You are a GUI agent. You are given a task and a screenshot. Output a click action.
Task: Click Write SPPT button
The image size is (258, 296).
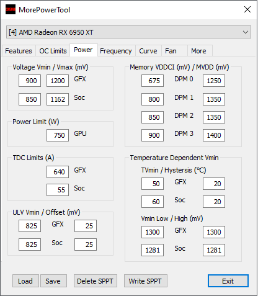tap(146, 281)
